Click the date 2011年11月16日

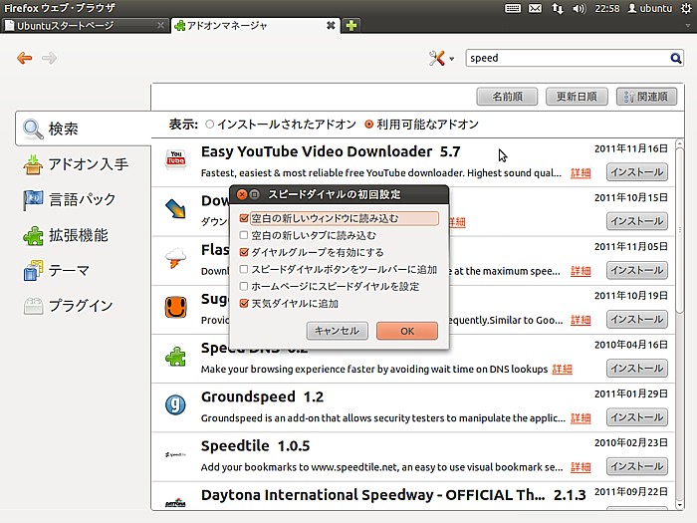pyautogui.click(x=630, y=148)
